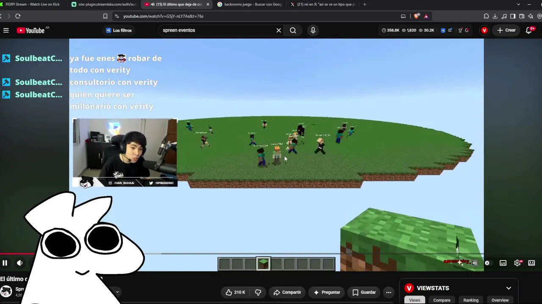Screen dimensions: 542x304
Task: Open Crear create menu
Action: [506, 30]
